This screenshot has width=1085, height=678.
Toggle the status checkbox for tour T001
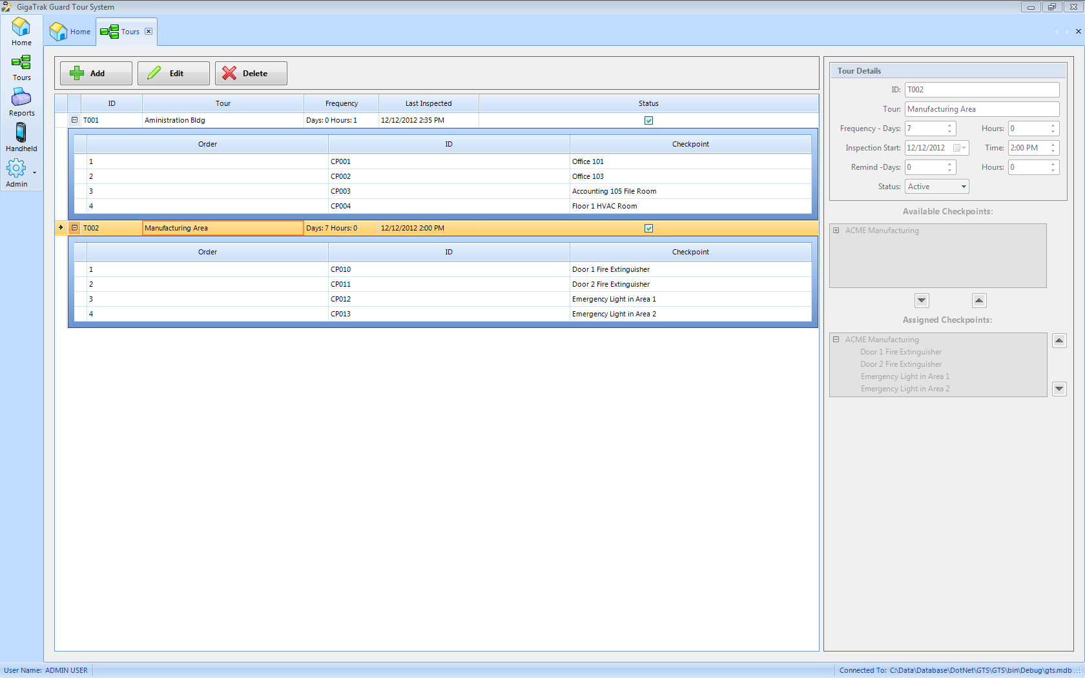(648, 120)
